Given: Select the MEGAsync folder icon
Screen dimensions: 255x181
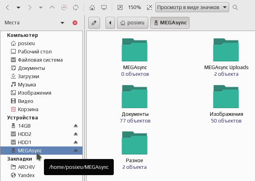Looking at the screenshot, I should point(135,50).
